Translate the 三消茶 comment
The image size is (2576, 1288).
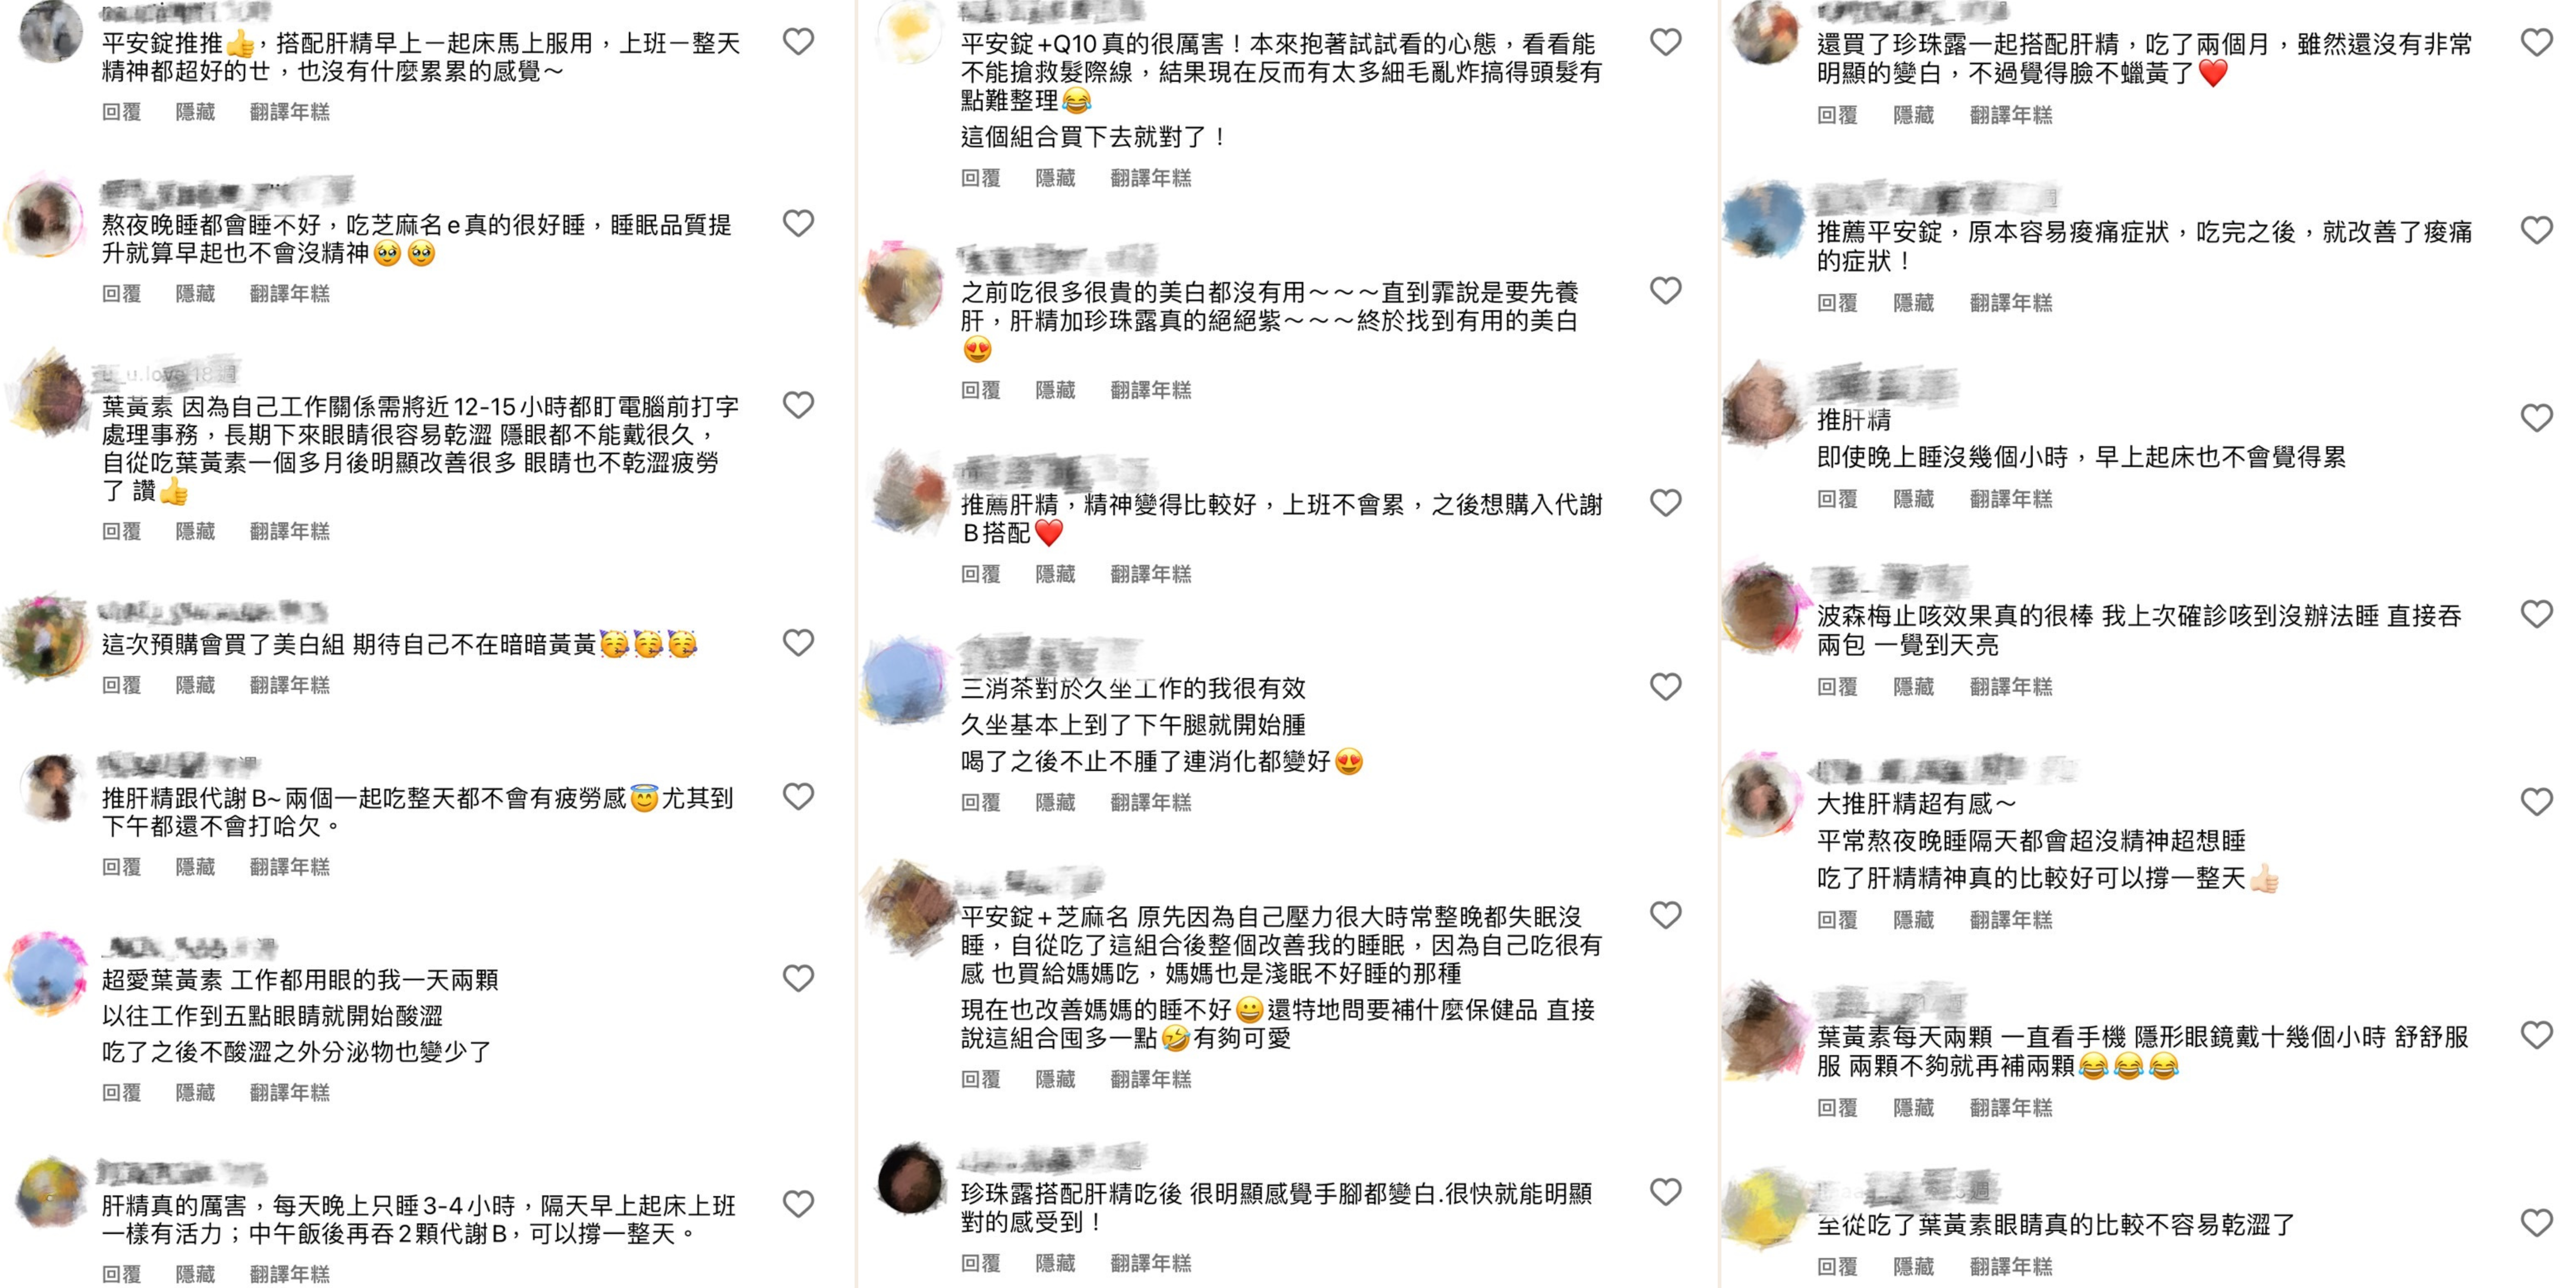[1150, 802]
